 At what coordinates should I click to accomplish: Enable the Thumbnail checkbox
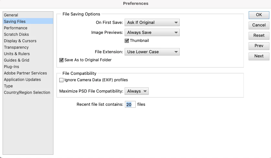(127, 41)
